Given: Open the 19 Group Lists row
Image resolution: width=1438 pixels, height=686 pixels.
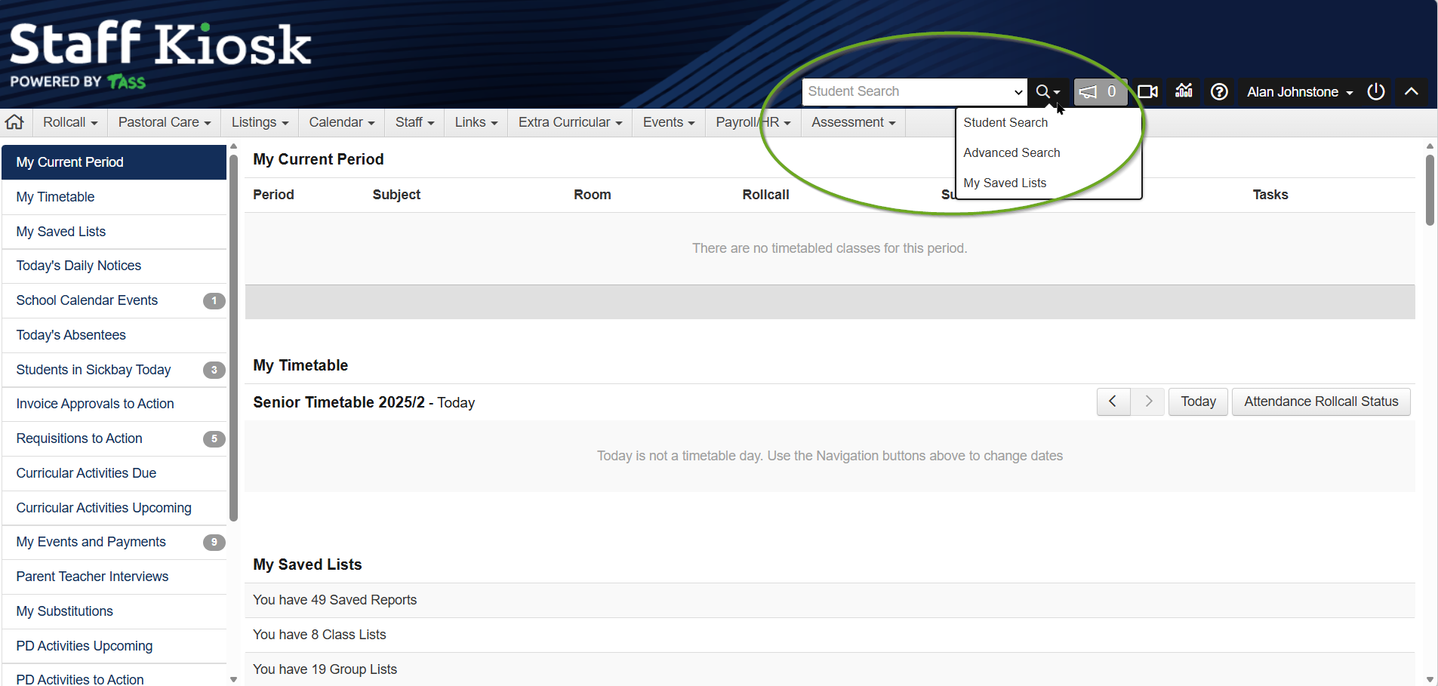Looking at the screenshot, I should click(830, 669).
